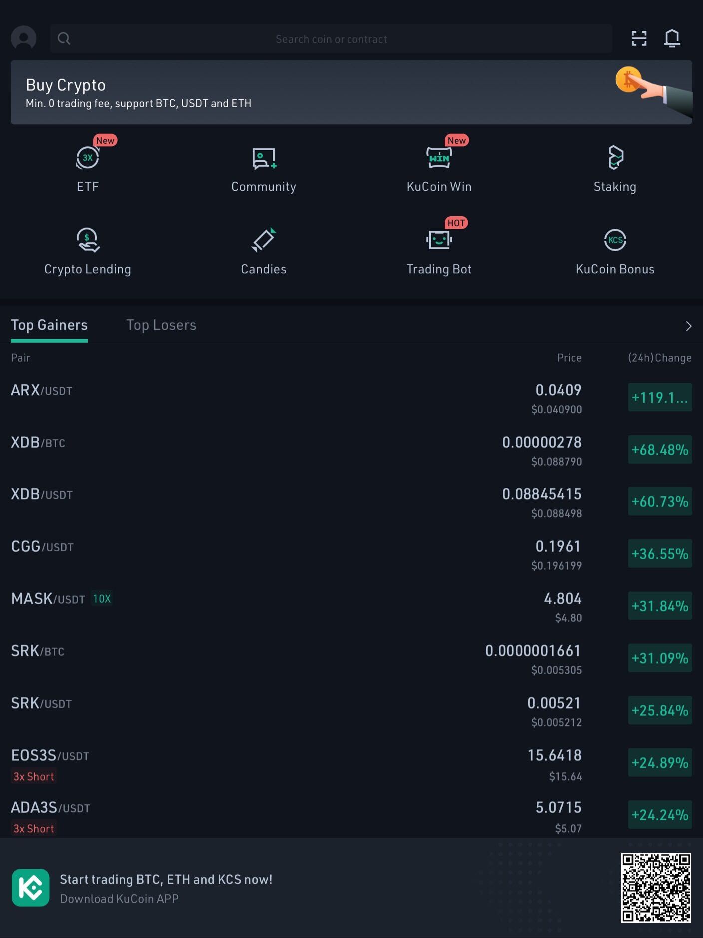The width and height of the screenshot is (703, 938).
Task: Open the SRK/USDT pair
Action: click(351, 711)
